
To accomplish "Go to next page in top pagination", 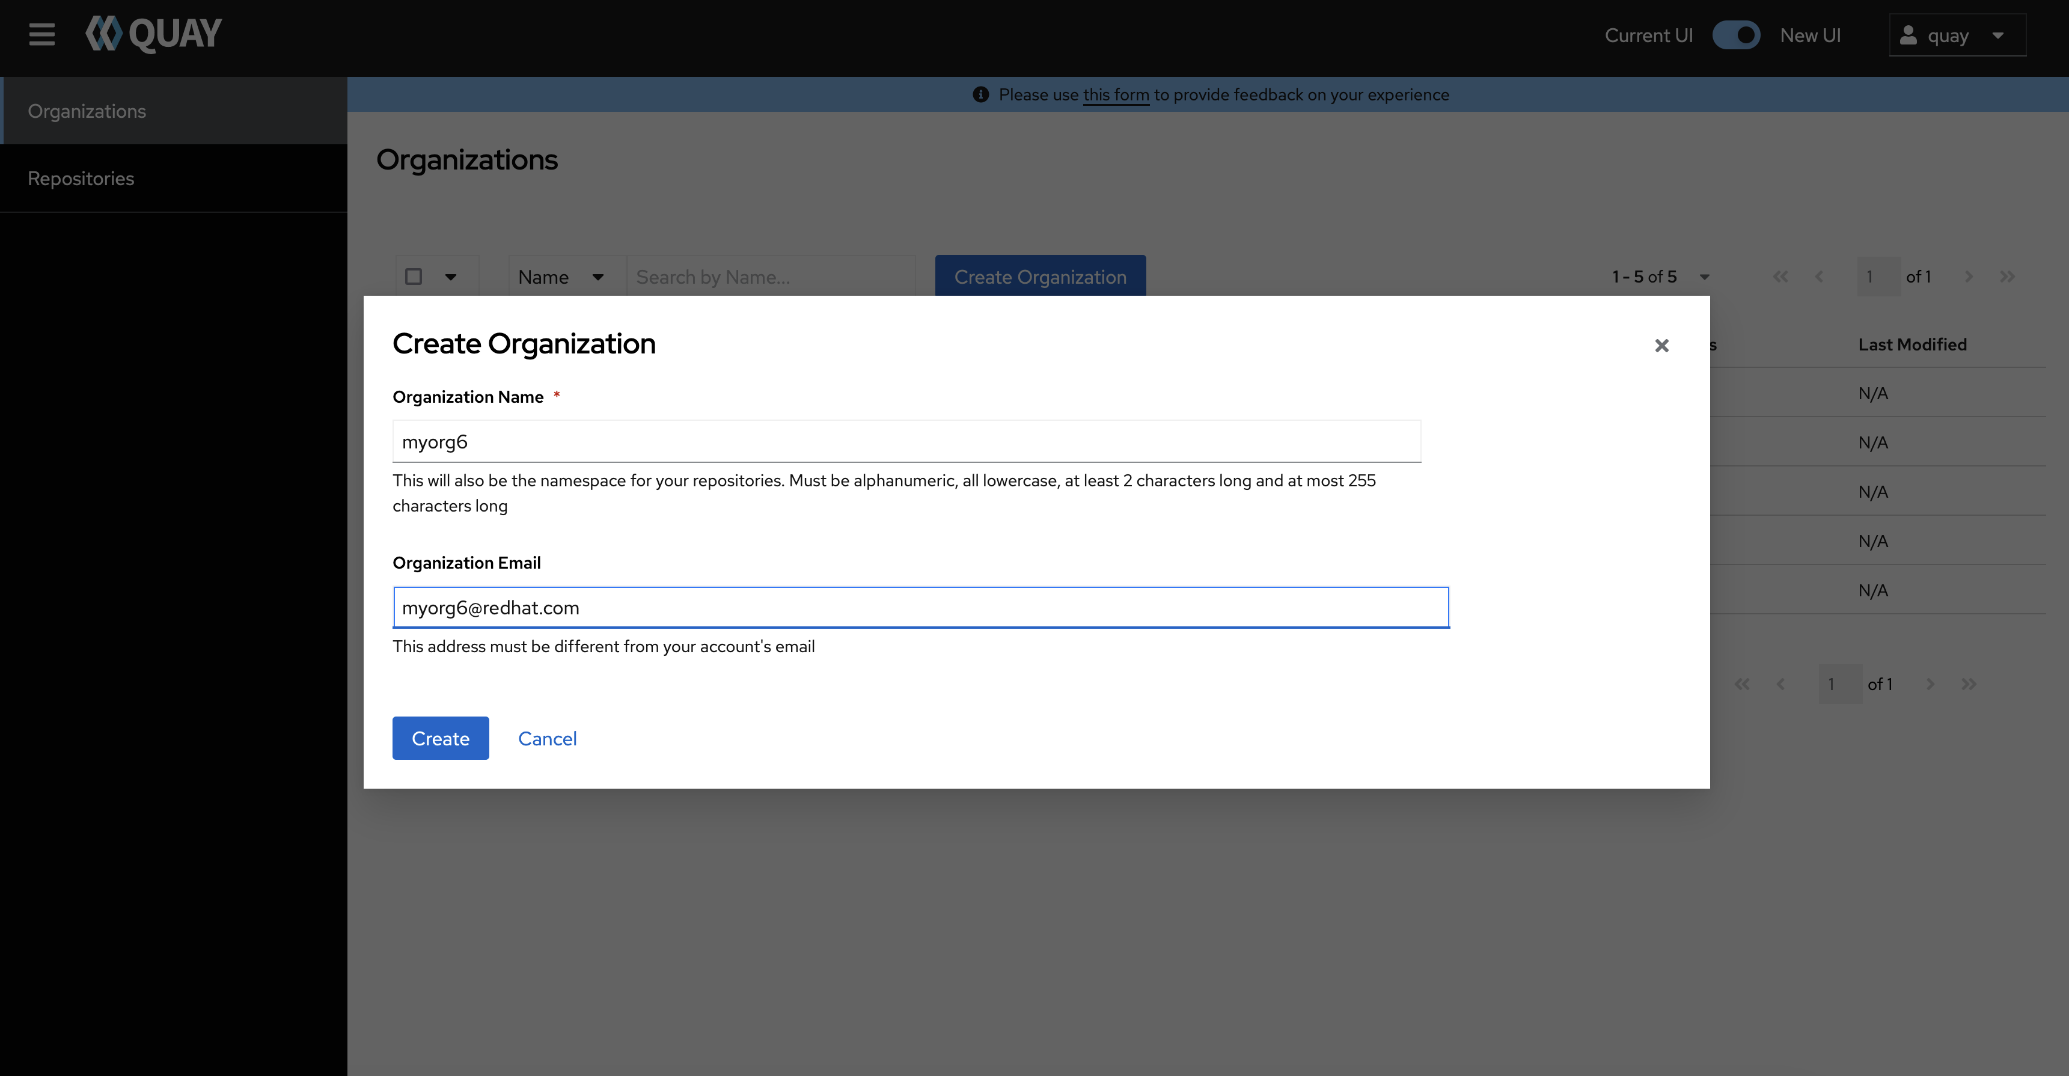I will pos(1968,277).
